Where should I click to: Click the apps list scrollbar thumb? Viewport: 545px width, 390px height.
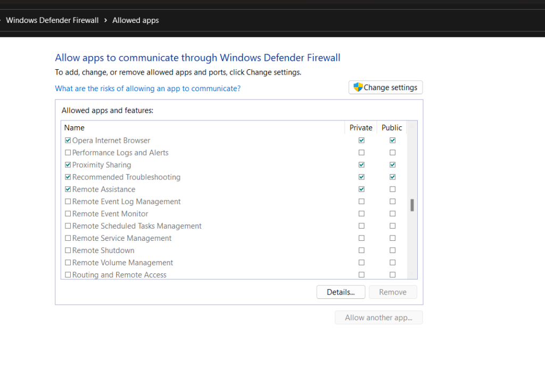click(412, 205)
